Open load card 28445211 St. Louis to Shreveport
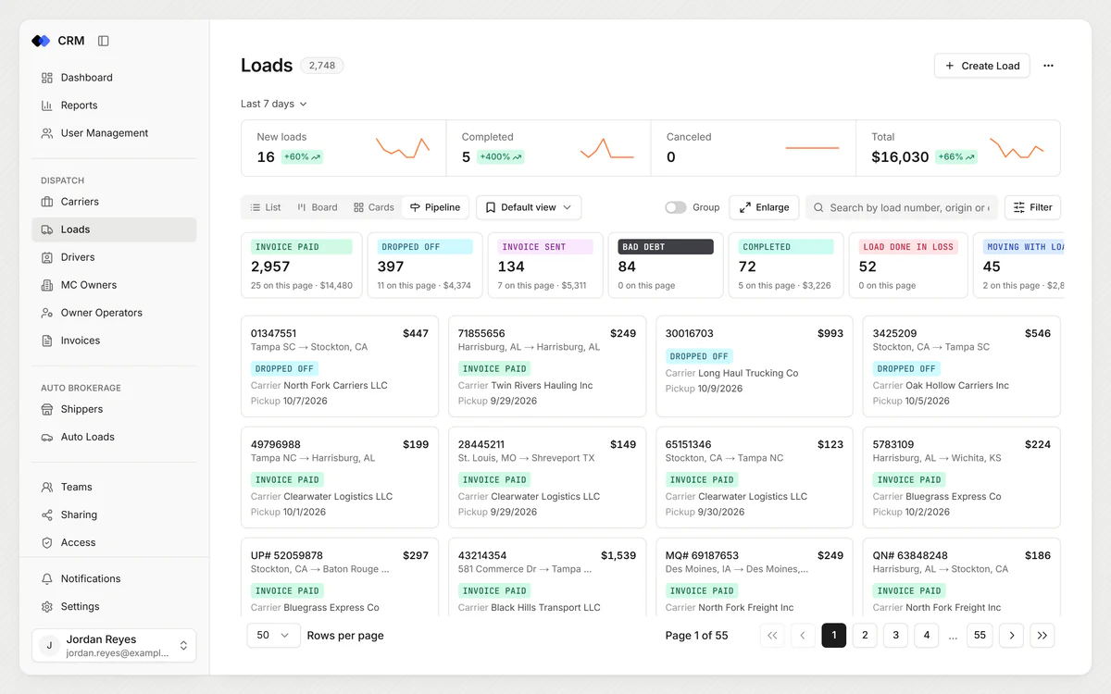 547,477
